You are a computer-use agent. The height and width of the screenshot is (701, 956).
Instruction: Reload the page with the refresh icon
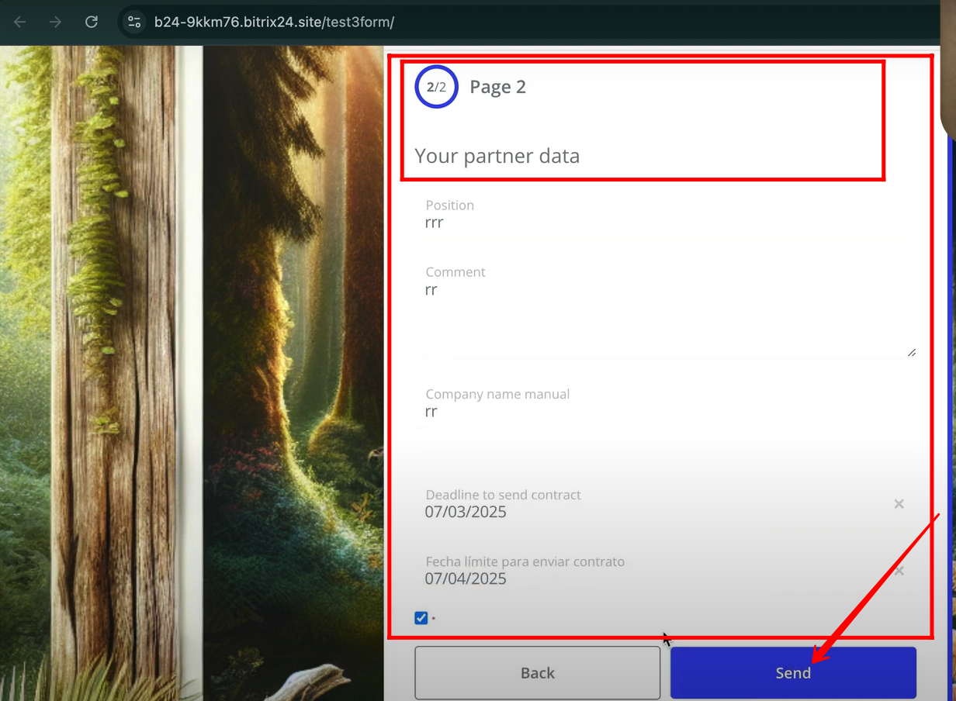[92, 22]
